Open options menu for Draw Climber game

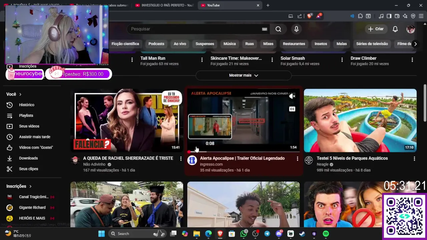click(412, 60)
